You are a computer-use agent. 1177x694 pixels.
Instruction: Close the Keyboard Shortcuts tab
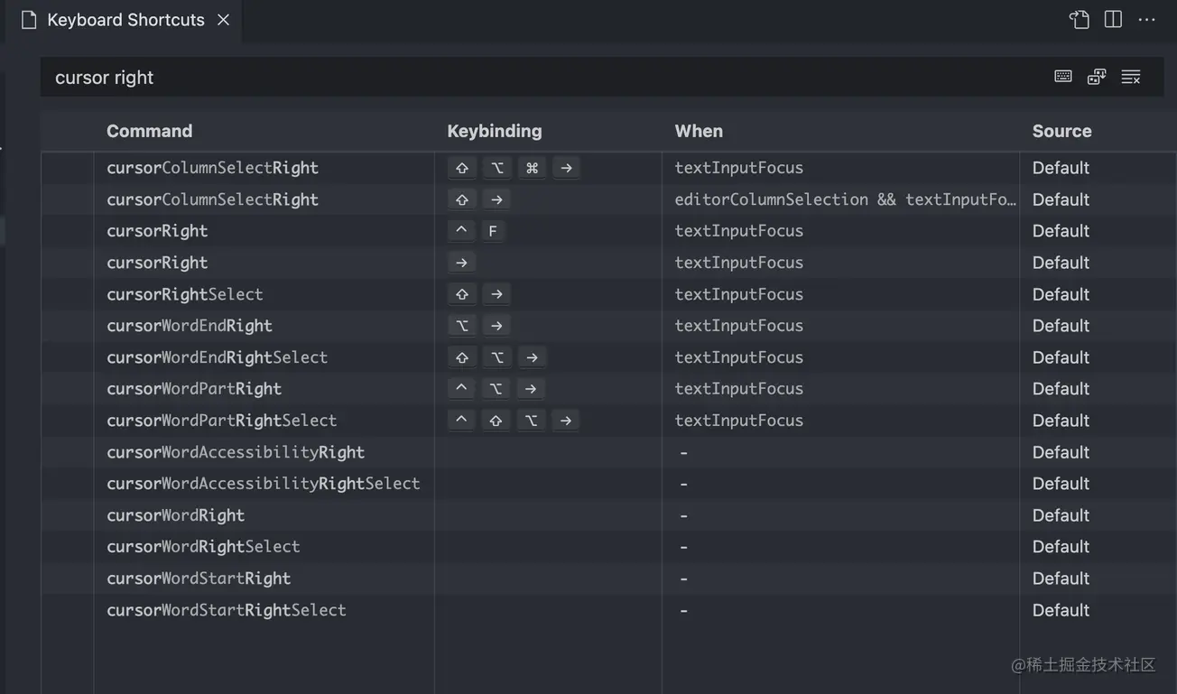224,20
